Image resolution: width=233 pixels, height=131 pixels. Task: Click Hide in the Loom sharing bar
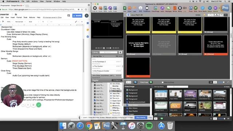(150, 118)
